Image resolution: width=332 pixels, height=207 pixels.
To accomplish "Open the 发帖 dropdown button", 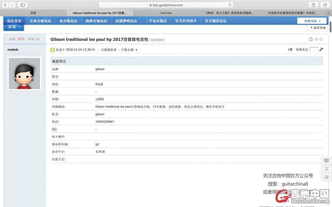I will coord(14,27).
